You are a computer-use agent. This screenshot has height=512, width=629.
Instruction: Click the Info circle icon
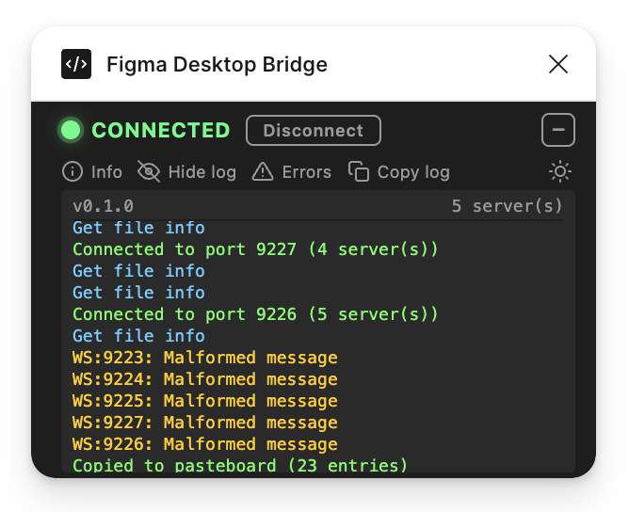pos(73,172)
